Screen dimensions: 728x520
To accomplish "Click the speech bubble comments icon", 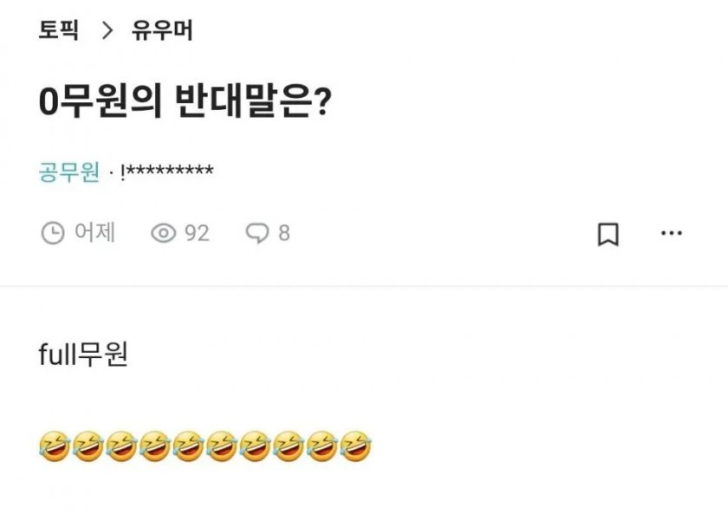I will (x=257, y=233).
